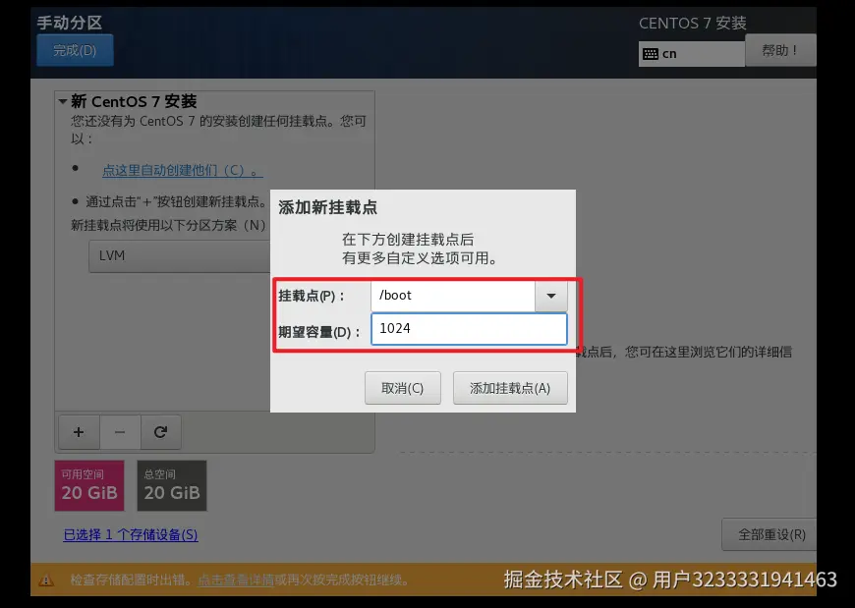
Task: Collapse the 新 CentOS 7 安装 section
Action: pyautogui.click(x=63, y=101)
